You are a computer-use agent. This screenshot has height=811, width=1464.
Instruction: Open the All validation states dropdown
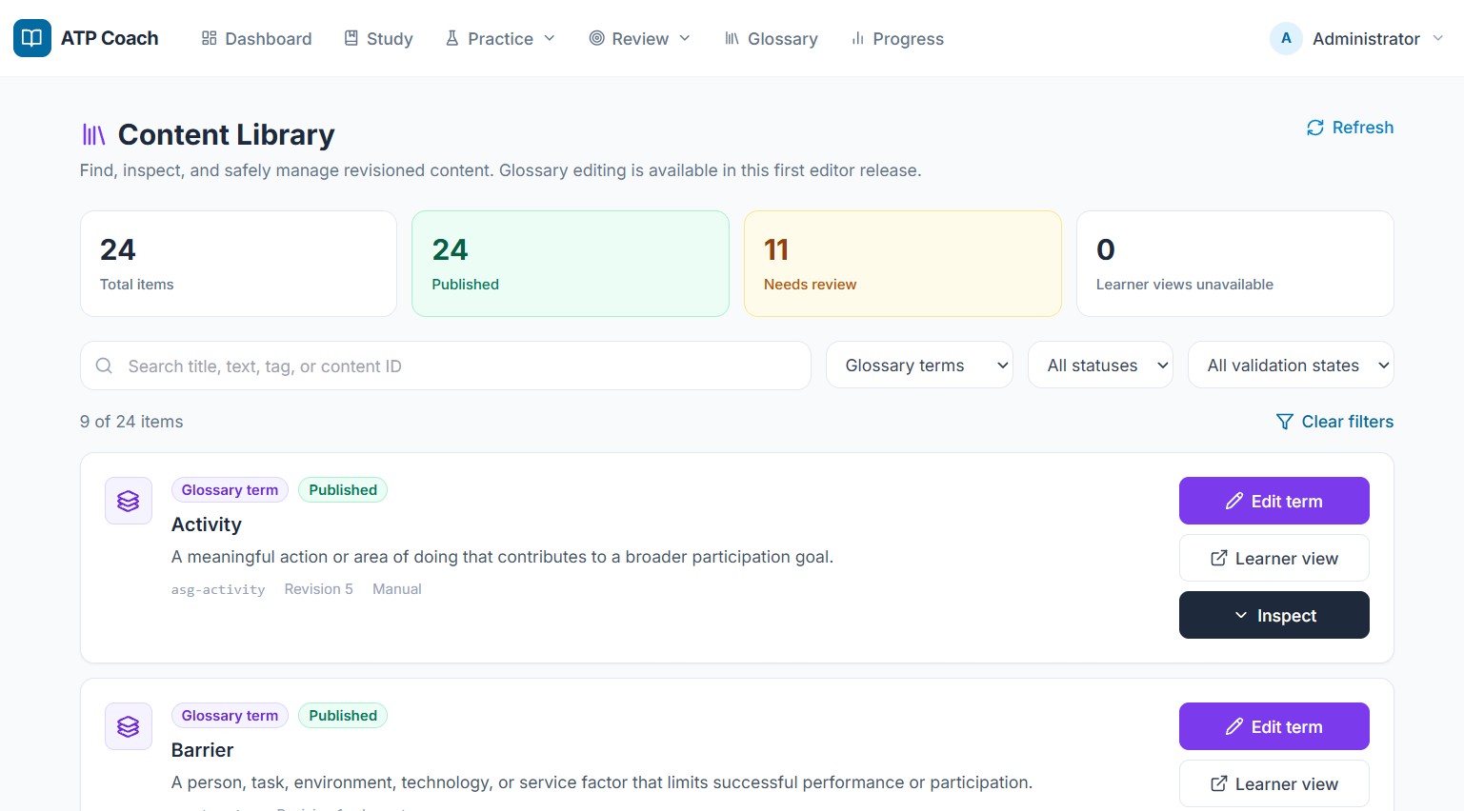click(x=1291, y=366)
